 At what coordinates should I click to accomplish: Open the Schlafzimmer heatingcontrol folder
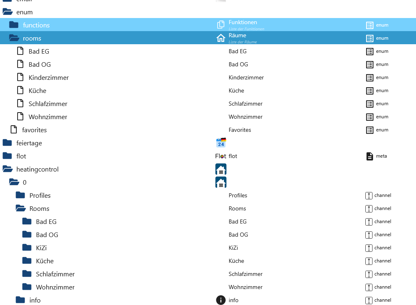point(27,273)
